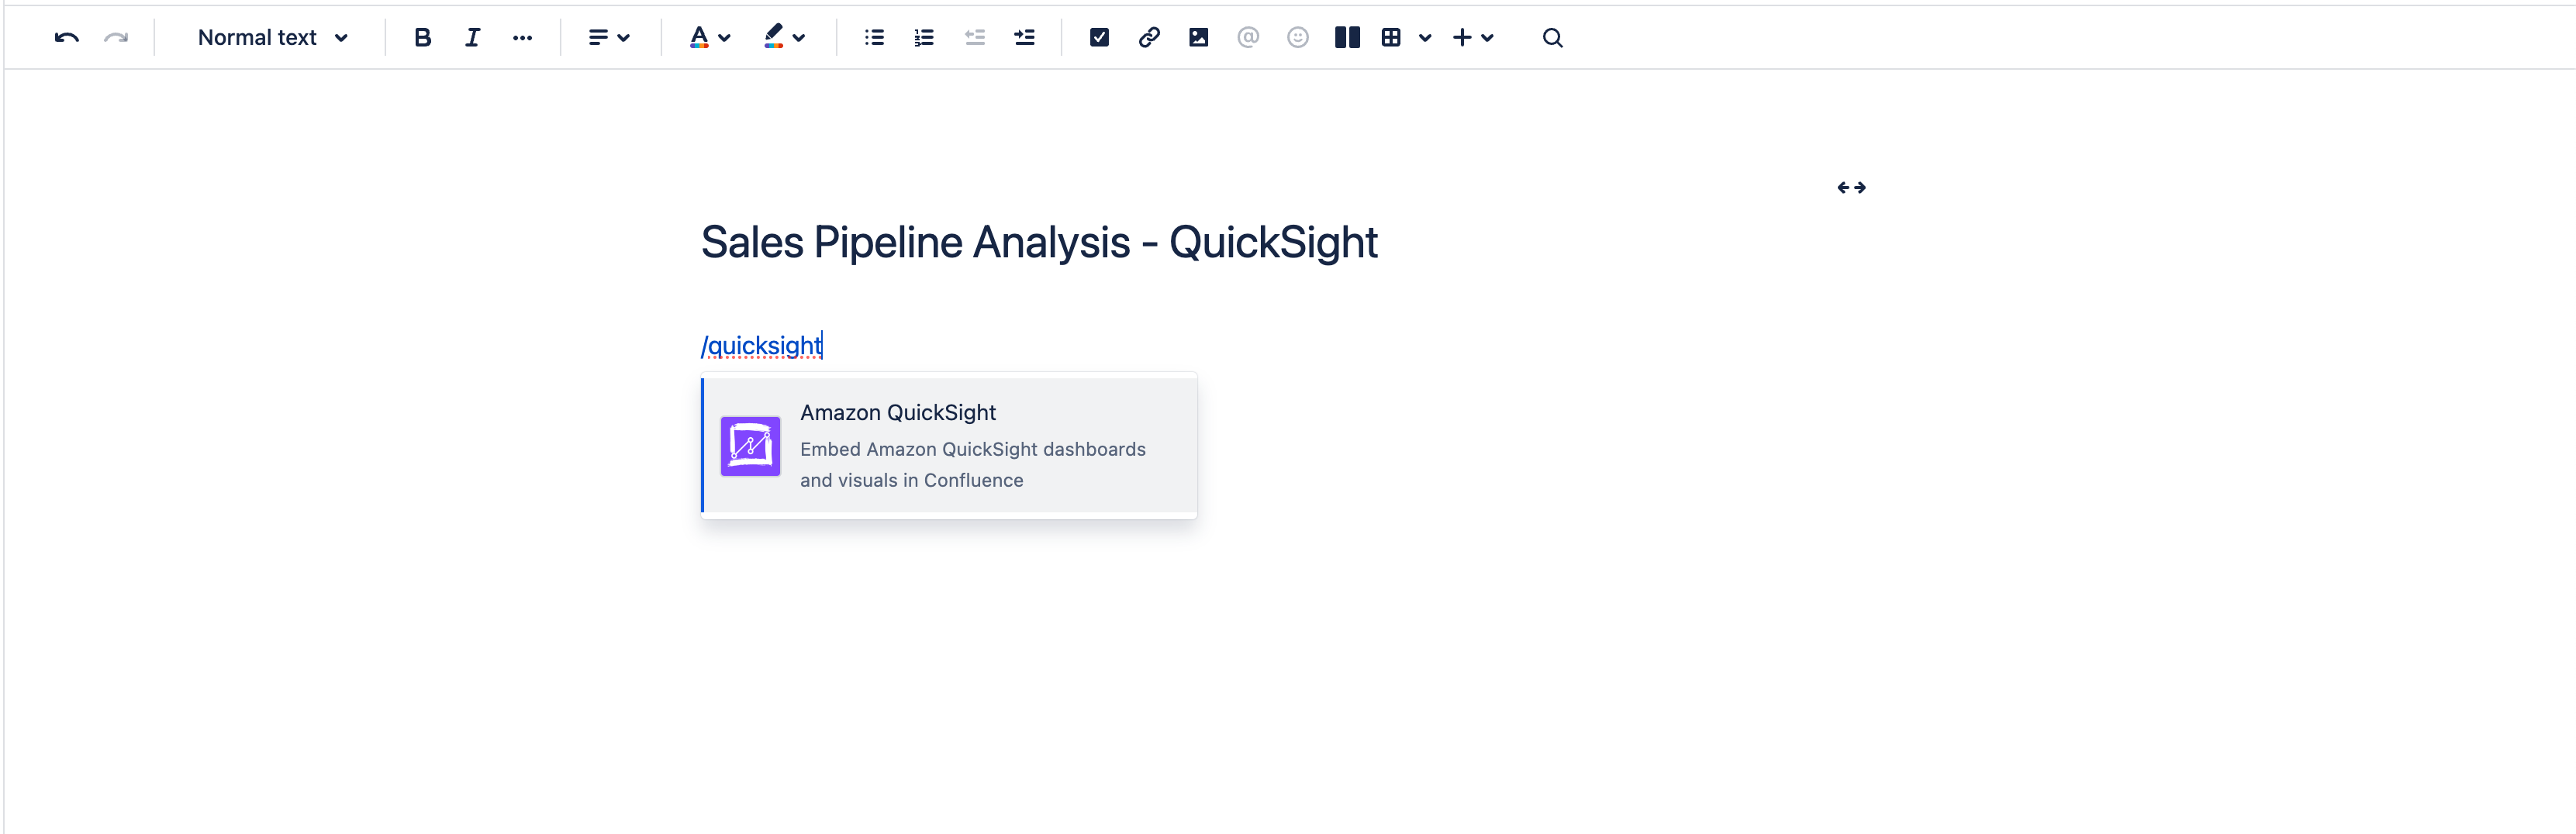2576x834 pixels.
Task: Expand the text color chevron
Action: pos(725,38)
